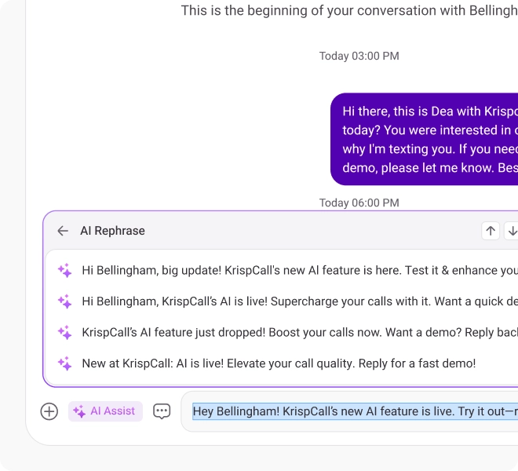Go back using AI Rephrase back arrow
The height and width of the screenshot is (471, 518).
point(63,231)
